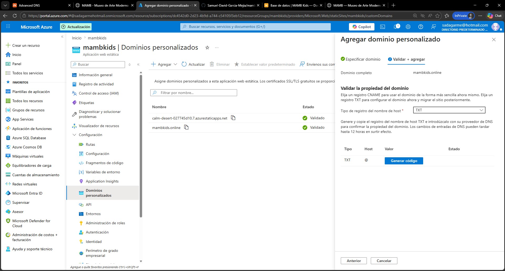Open Administración de roles
Viewport: 505px width, 271px height.
point(105,223)
